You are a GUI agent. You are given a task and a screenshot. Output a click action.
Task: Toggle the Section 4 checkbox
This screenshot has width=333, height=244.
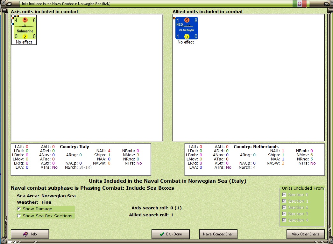[x=284, y=220]
